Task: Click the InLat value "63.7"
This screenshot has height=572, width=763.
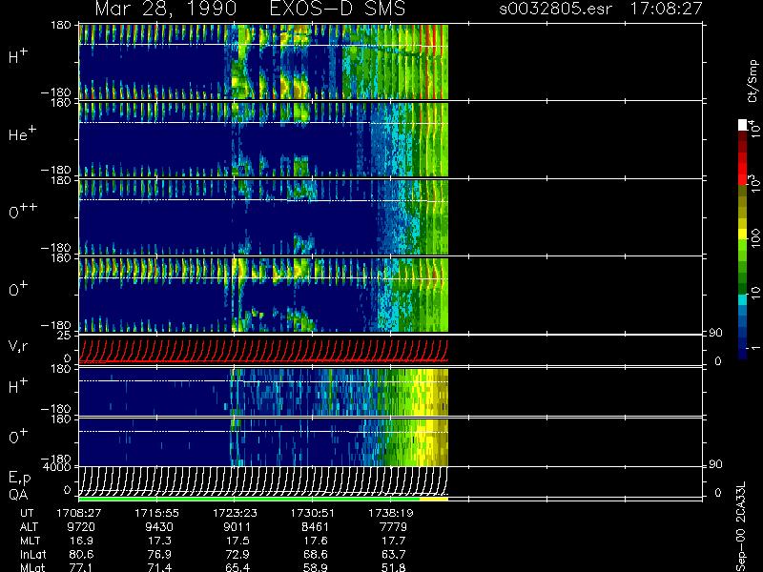Action: pos(396,554)
